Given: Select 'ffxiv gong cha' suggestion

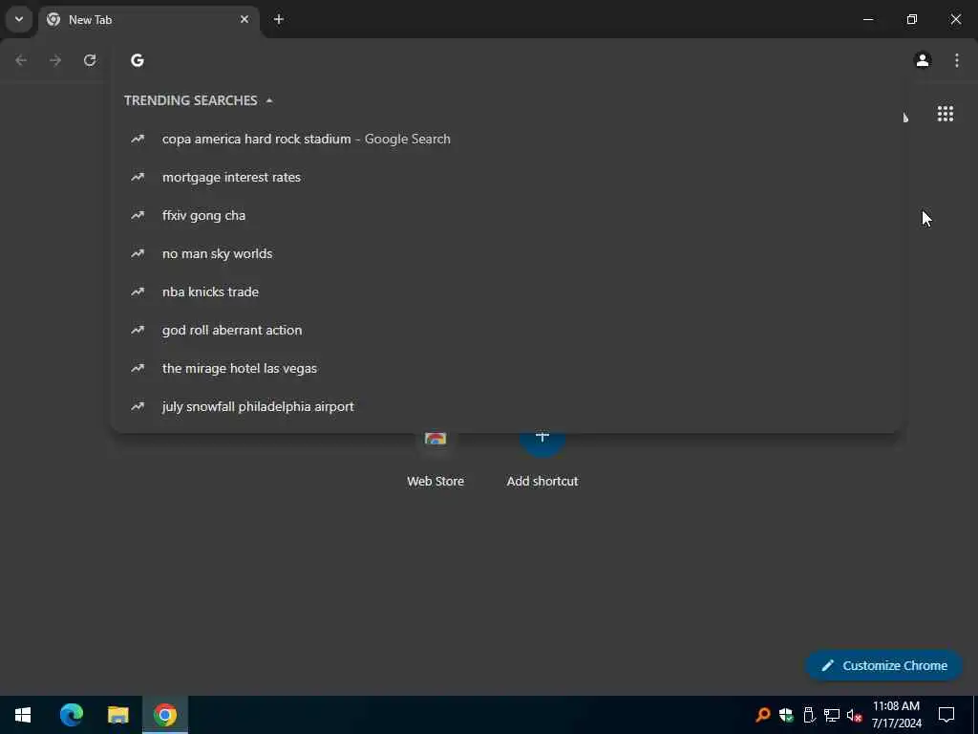Looking at the screenshot, I should (x=506, y=215).
